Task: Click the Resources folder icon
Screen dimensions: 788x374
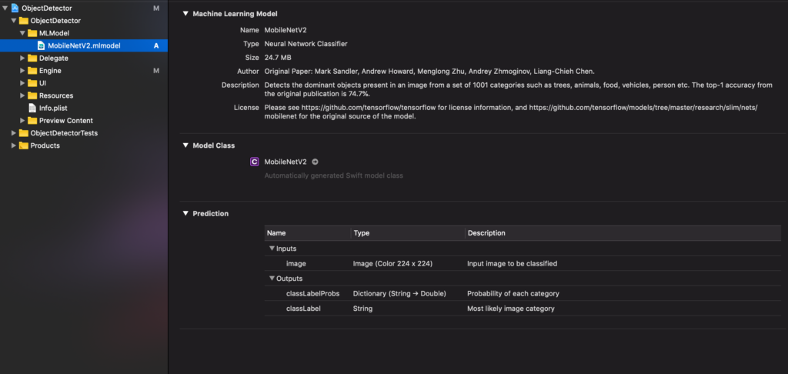Action: click(32, 95)
